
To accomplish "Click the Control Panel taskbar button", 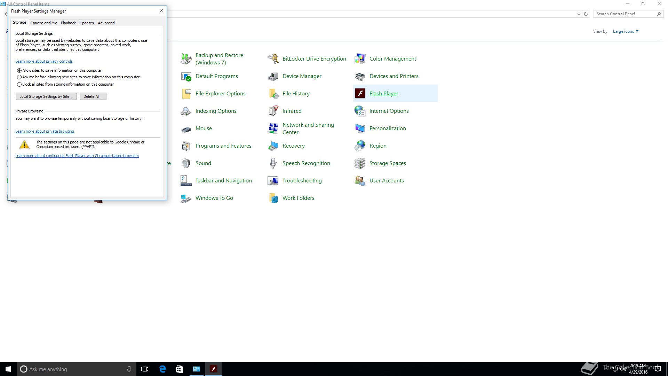I will tap(197, 369).
